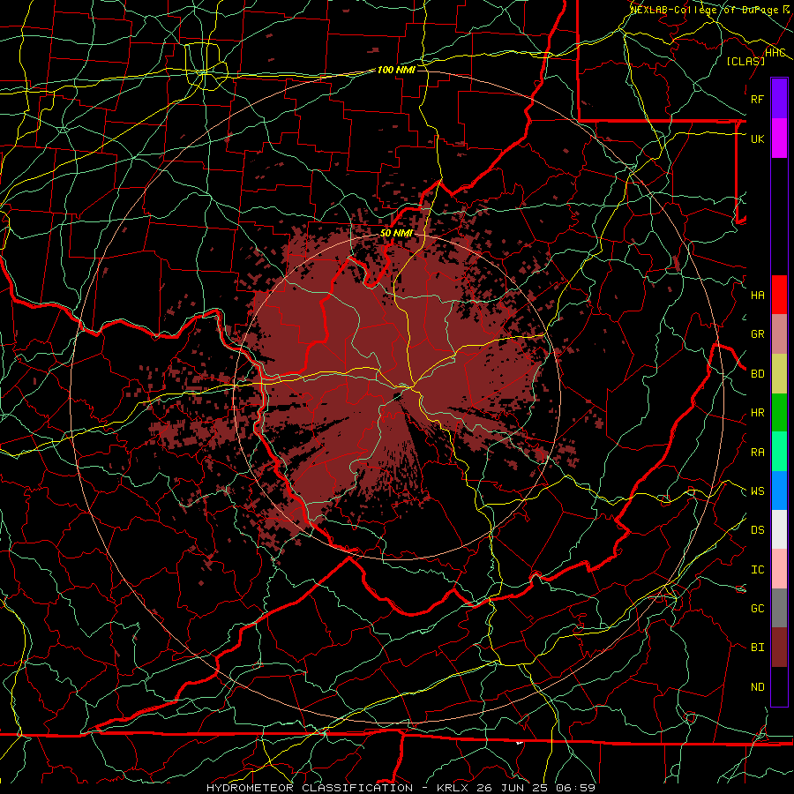Image resolution: width=794 pixels, height=794 pixels.
Task: Click the WS legend label
Action: pyautogui.click(x=757, y=491)
